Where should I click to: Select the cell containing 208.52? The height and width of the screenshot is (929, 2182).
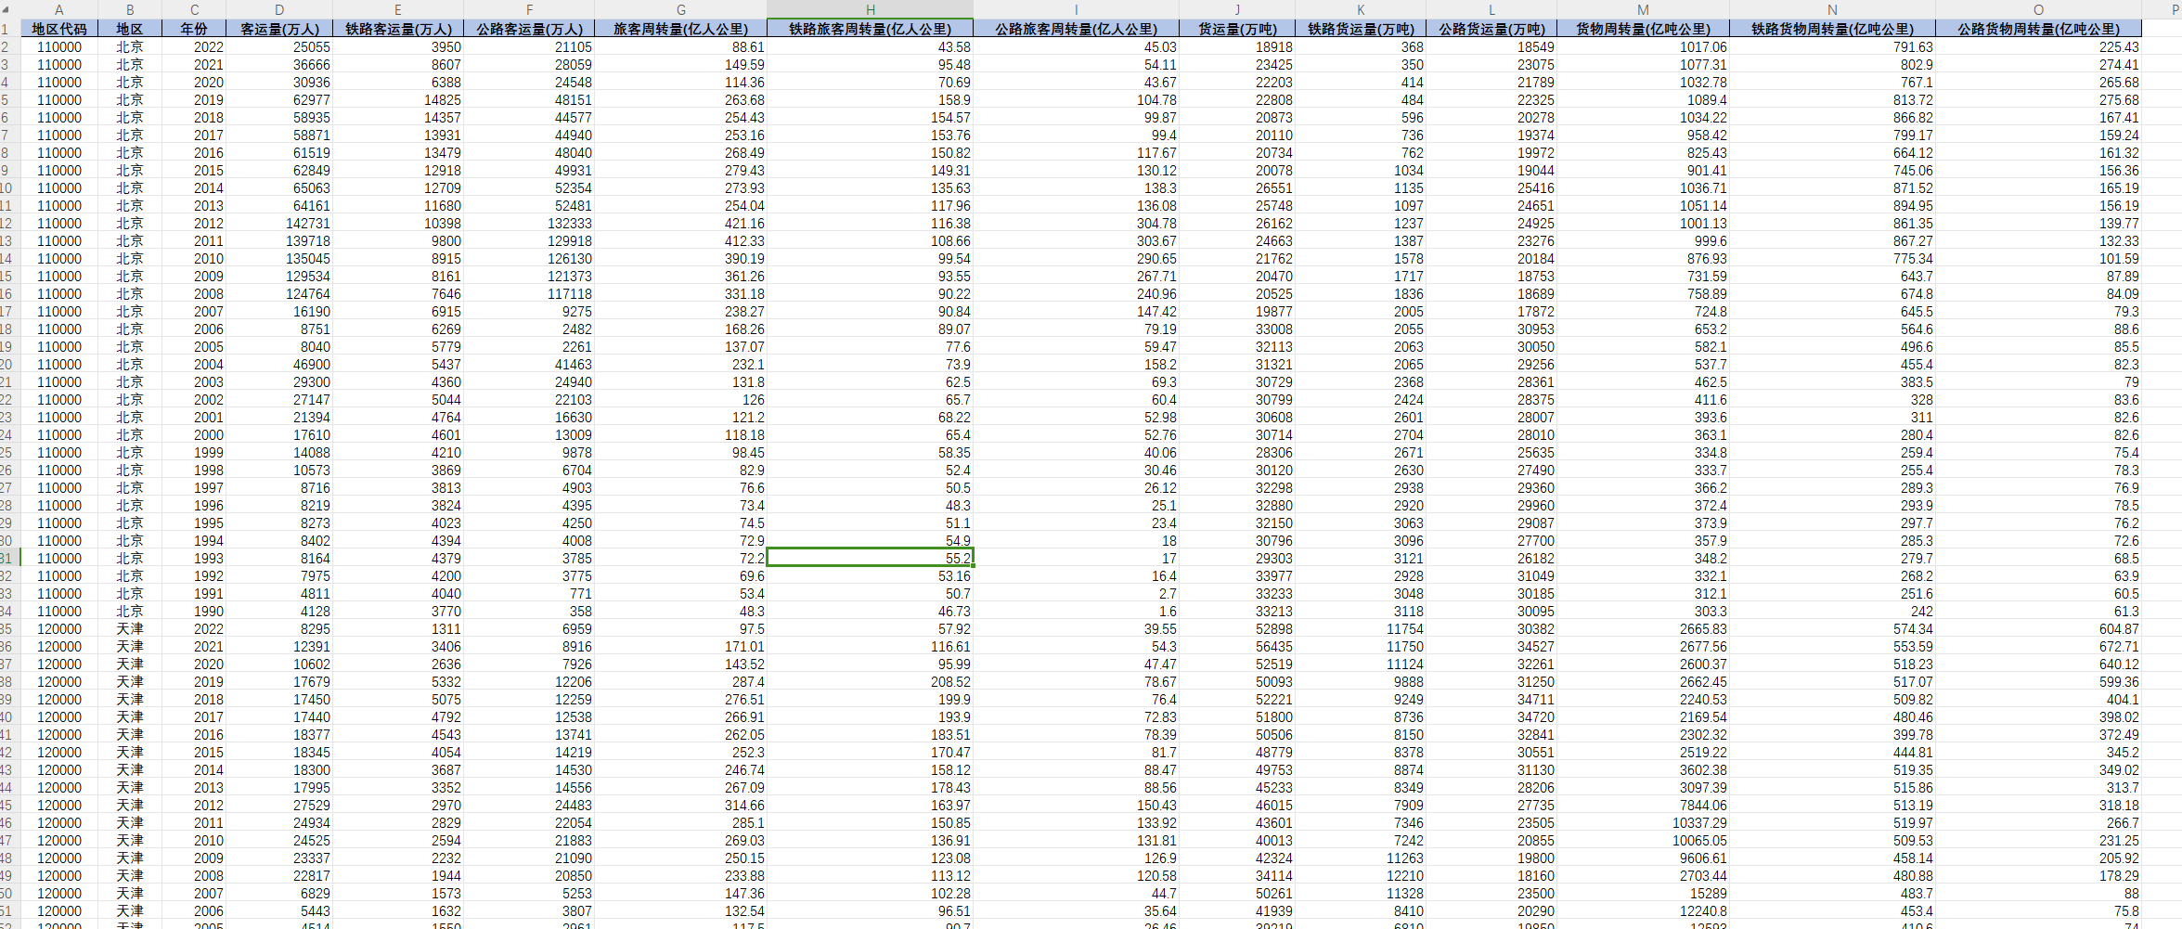coord(871,682)
